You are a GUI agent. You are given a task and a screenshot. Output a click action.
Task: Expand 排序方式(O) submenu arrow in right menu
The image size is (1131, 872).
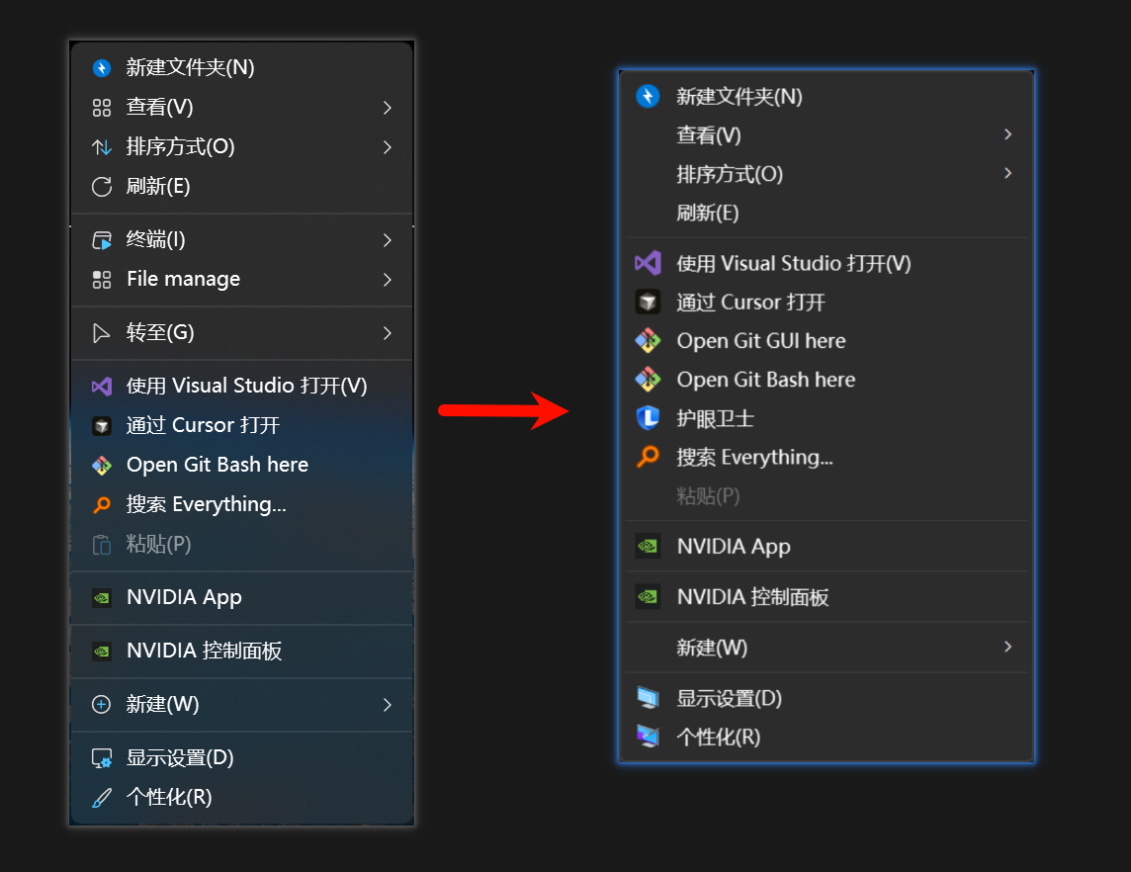tap(1007, 173)
